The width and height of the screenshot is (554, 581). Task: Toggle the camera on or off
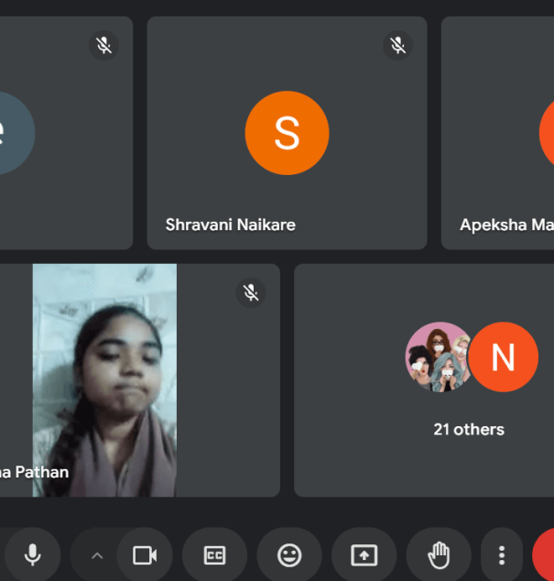pos(145,555)
